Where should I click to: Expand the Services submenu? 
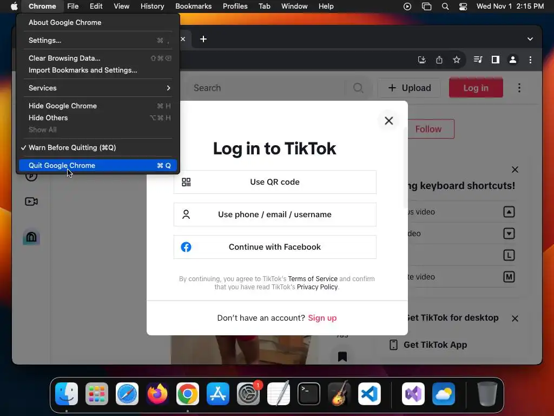98,88
